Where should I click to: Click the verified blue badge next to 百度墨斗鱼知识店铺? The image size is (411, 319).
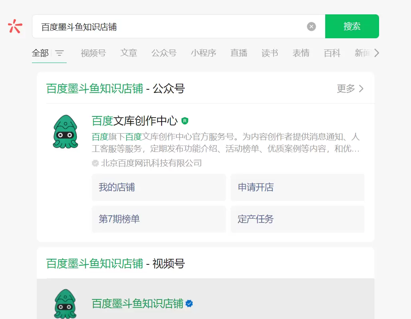[189, 303]
